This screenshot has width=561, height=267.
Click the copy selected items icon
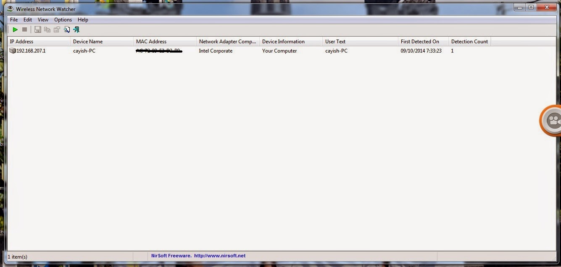[x=47, y=29]
